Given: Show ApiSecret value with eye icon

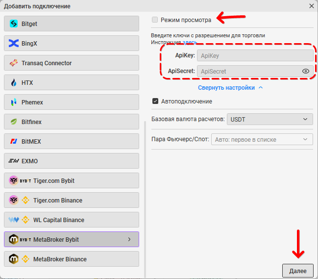Looking at the screenshot, I should pyautogui.click(x=306, y=71).
